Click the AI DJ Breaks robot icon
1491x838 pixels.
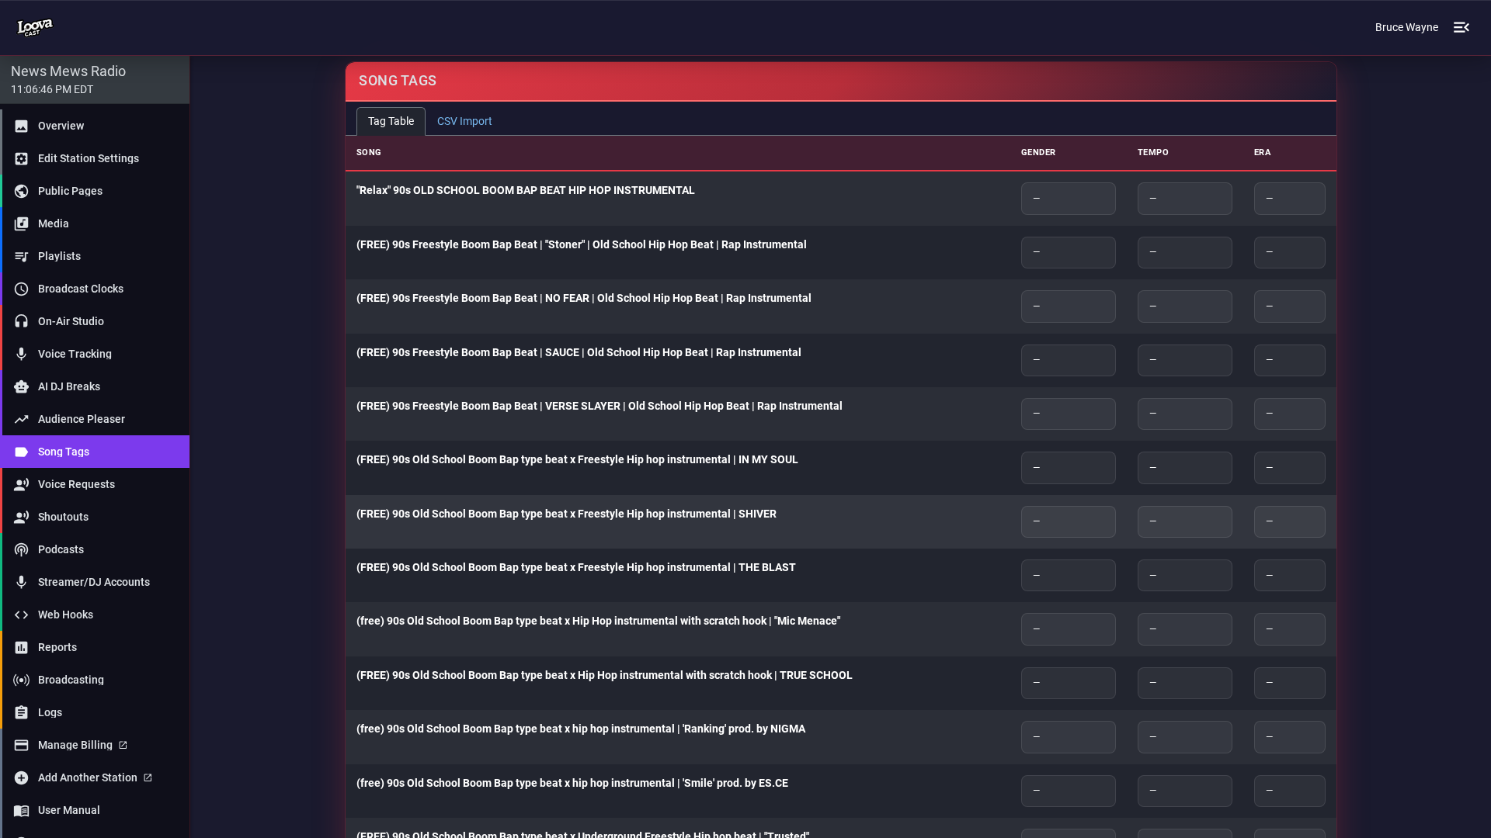21,386
